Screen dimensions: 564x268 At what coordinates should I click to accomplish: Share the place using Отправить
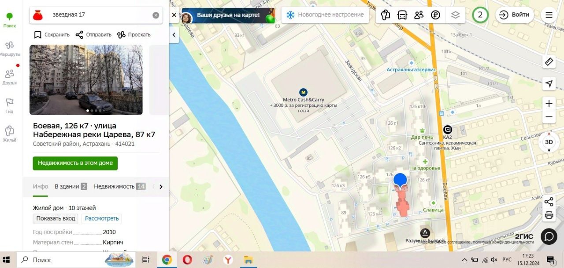[x=93, y=35]
